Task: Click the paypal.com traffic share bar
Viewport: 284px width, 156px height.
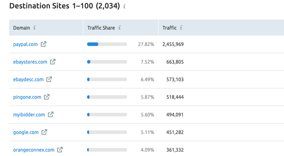Action: [x=107, y=44]
